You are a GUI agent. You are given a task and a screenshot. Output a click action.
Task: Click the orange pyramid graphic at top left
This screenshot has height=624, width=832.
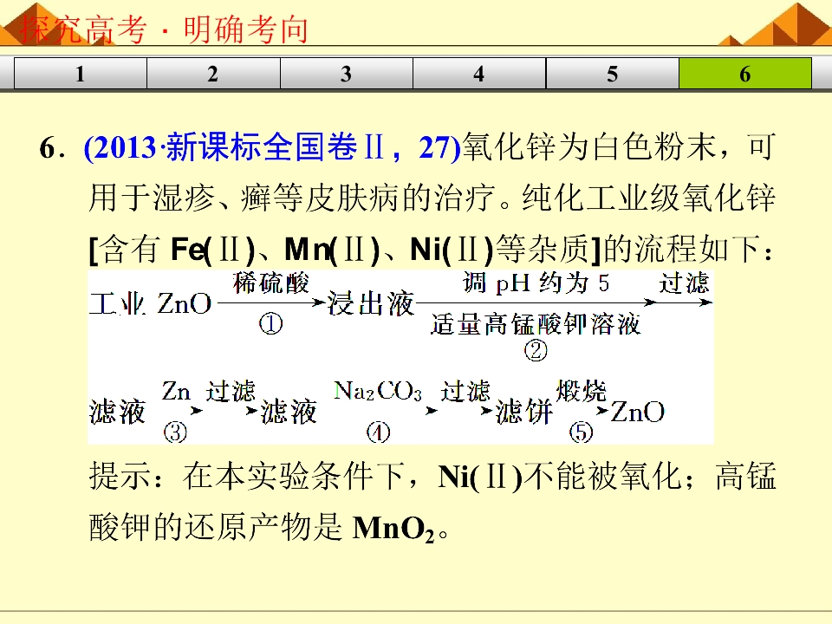53,23
